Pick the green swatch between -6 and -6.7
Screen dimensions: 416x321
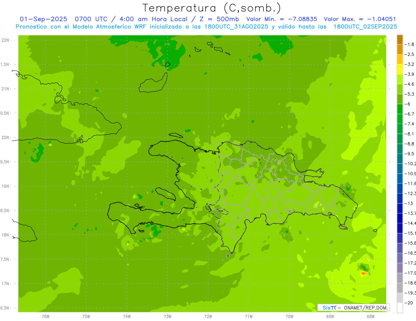click(400, 109)
